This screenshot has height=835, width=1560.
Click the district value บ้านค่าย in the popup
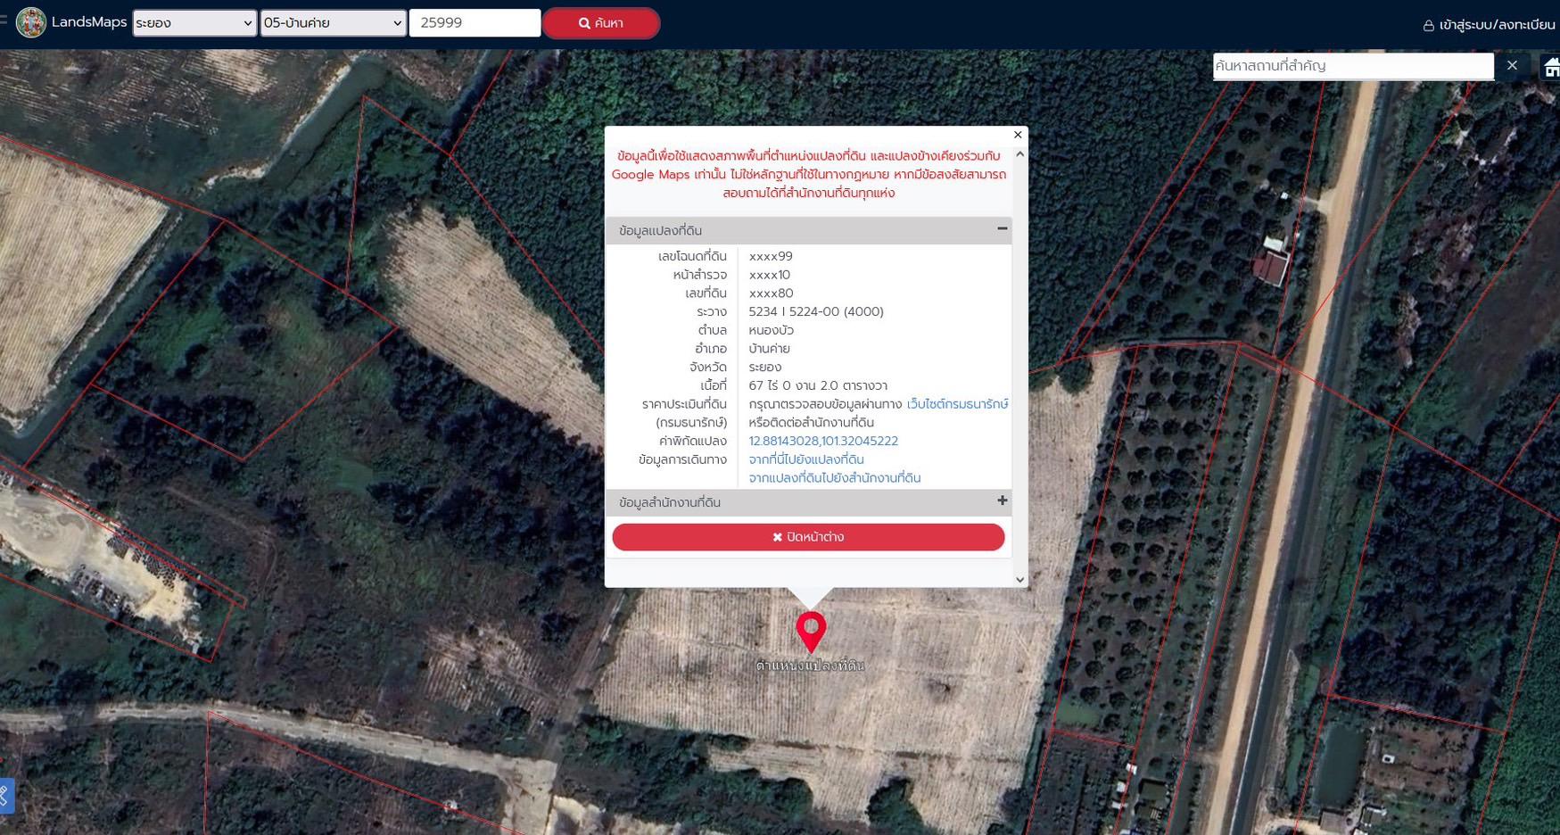coord(769,349)
